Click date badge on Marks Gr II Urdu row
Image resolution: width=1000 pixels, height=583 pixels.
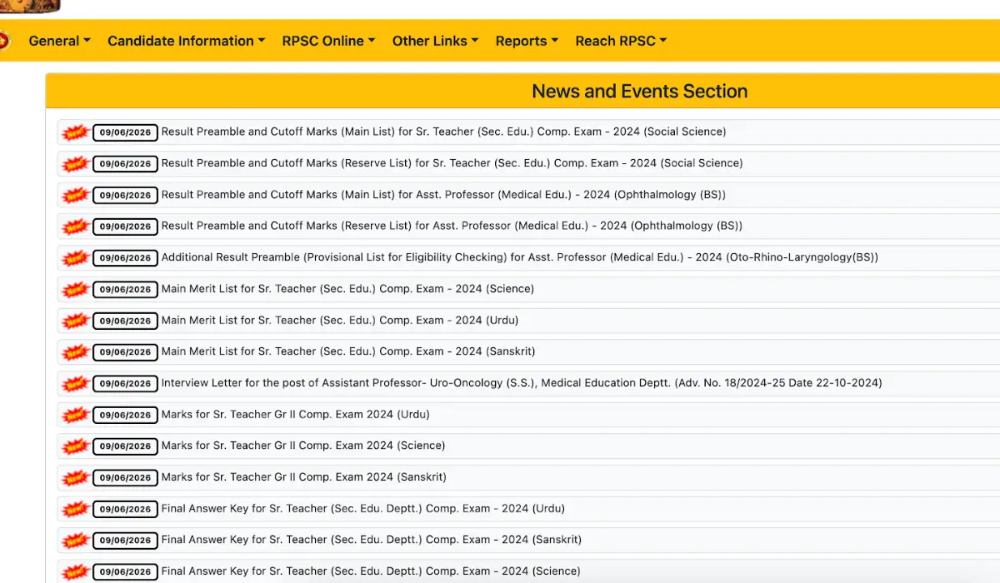click(x=125, y=415)
